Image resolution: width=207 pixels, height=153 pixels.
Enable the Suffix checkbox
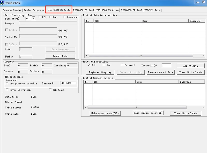[6, 44]
